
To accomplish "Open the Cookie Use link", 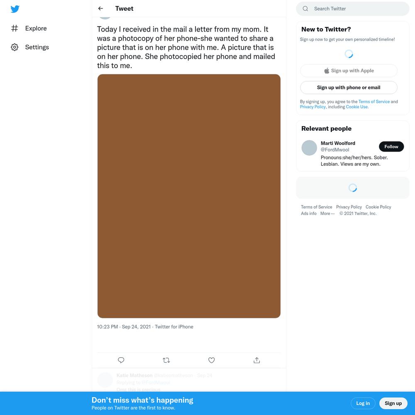I will (357, 107).
